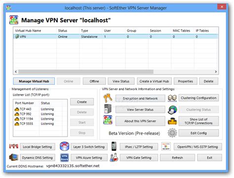Click the VPN Azure icon
234x178 pixels.
64,157
